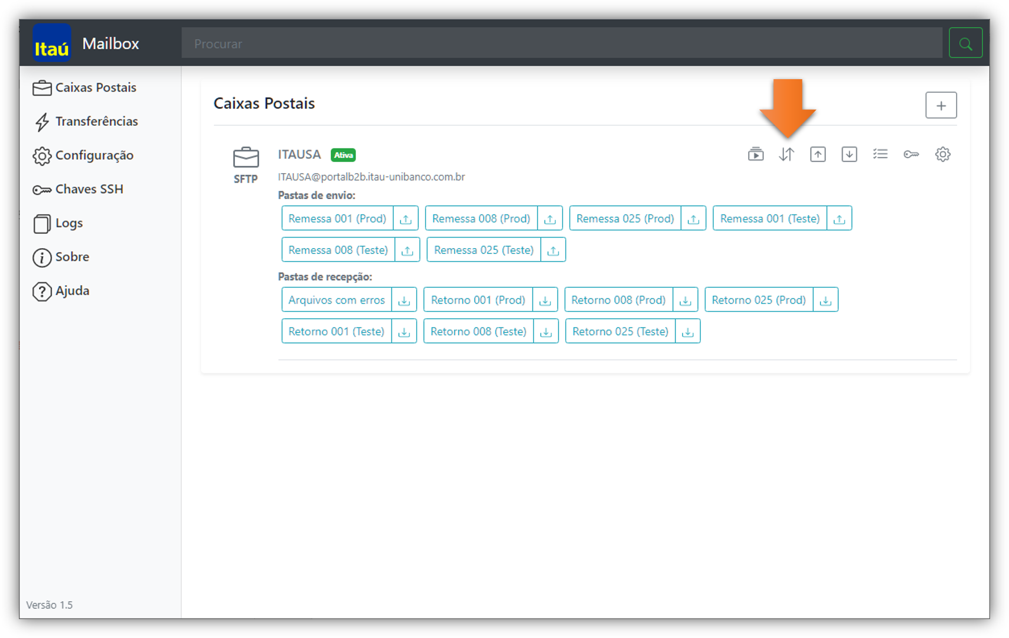Click the download icon in ITAUSA toolbar
The height and width of the screenshot is (638, 1009).
[x=849, y=155]
